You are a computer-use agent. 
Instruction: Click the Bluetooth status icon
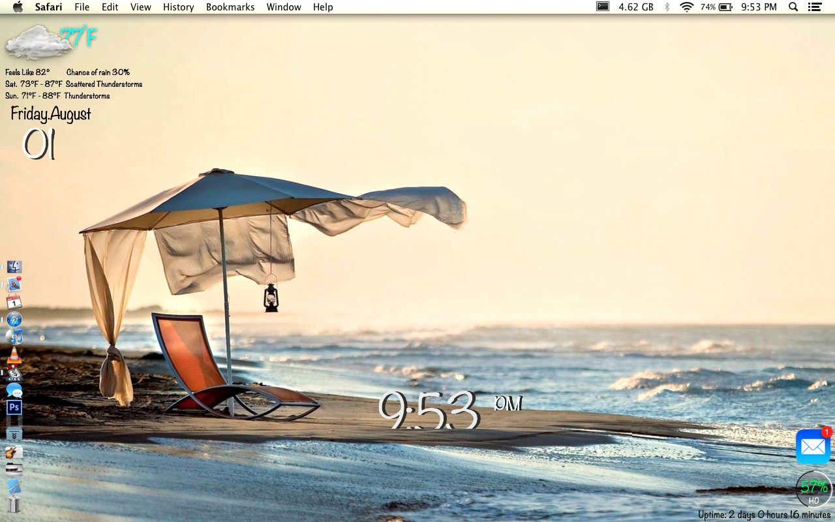click(x=667, y=7)
